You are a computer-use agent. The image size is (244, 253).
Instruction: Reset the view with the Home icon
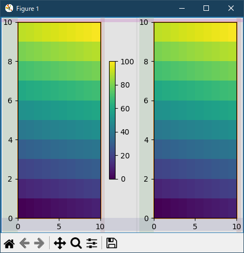9,243
